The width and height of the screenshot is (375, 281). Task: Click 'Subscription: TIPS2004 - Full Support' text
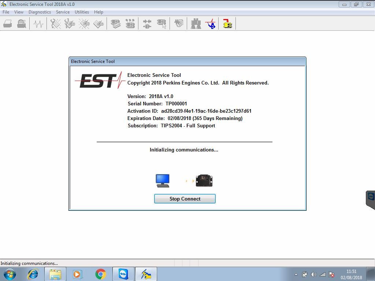(171, 126)
